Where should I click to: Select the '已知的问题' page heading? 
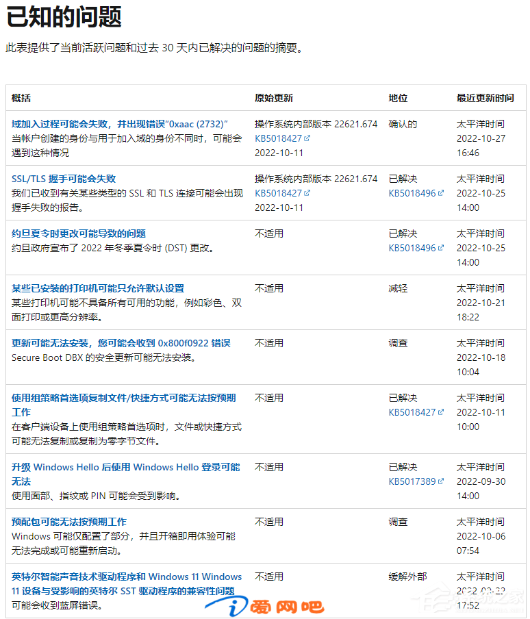(x=64, y=17)
